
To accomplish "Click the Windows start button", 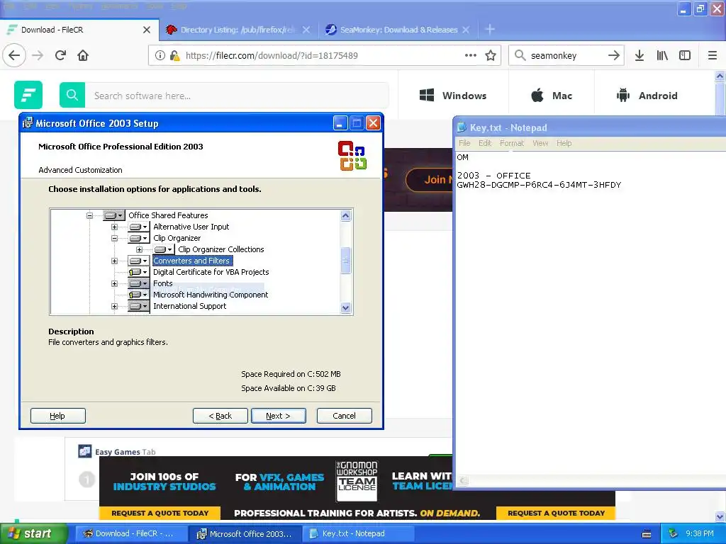I will 33,533.
